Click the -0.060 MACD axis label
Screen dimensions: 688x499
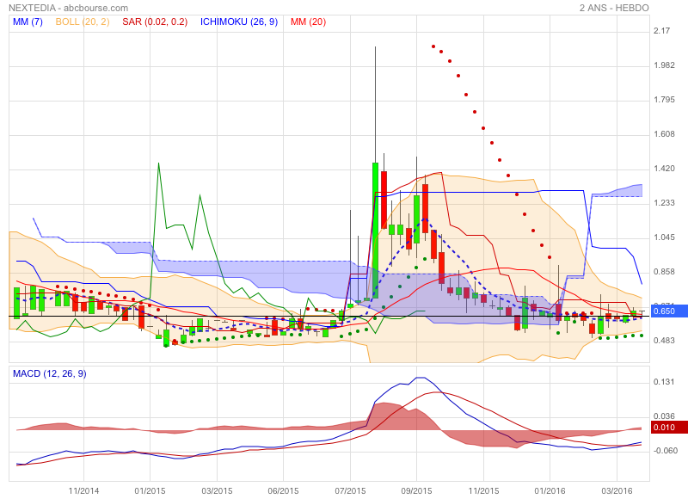(665, 451)
